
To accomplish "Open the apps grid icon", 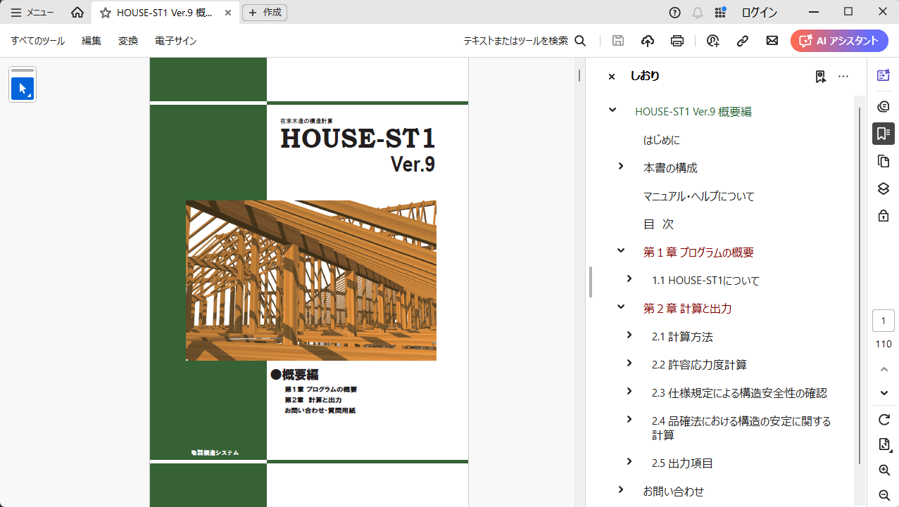I will (x=720, y=13).
